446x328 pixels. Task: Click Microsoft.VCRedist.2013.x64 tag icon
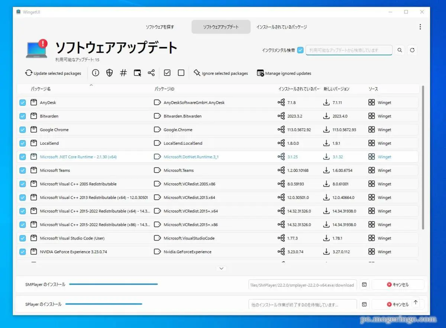coord(157,197)
